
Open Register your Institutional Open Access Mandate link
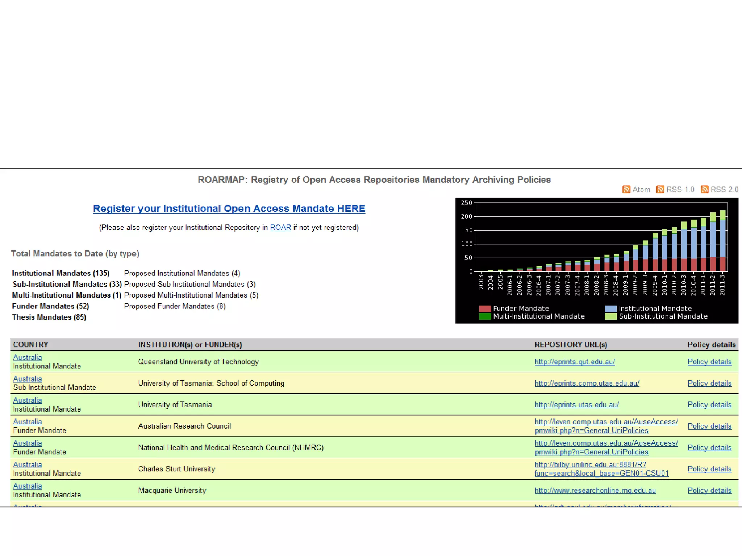[x=229, y=208]
